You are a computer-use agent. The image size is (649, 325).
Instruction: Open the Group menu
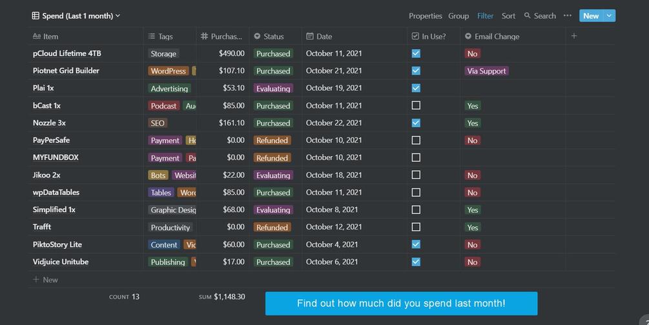[x=458, y=15]
